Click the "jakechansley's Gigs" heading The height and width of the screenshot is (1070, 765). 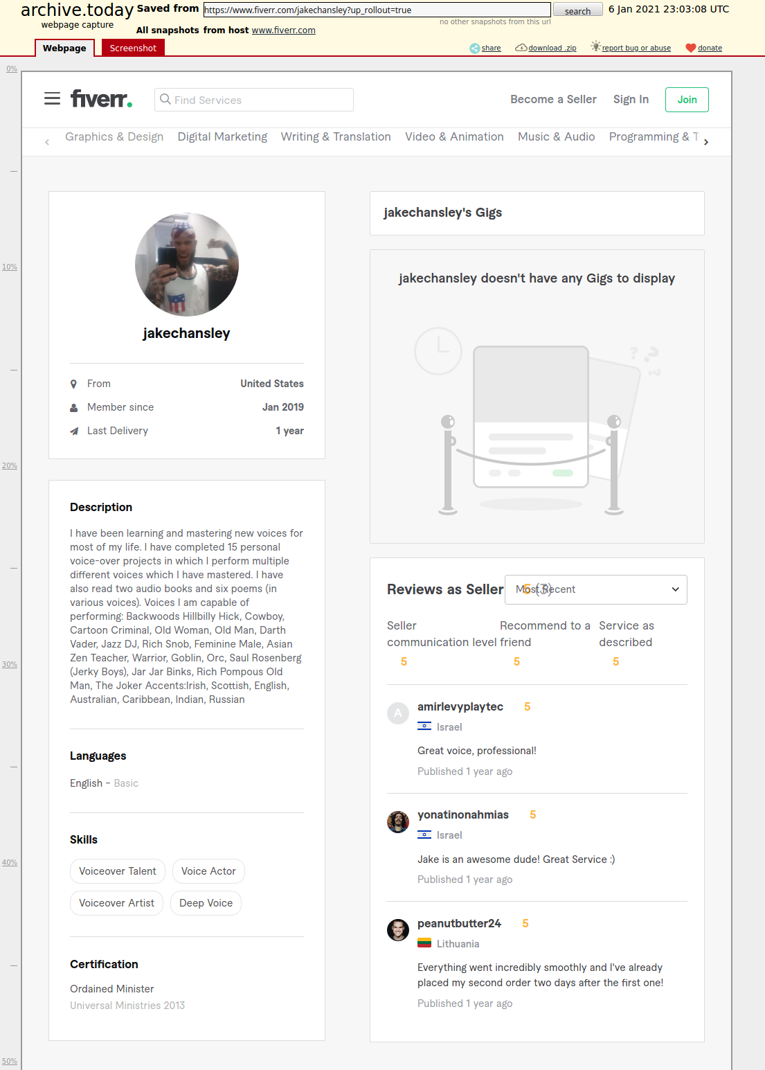(x=443, y=213)
